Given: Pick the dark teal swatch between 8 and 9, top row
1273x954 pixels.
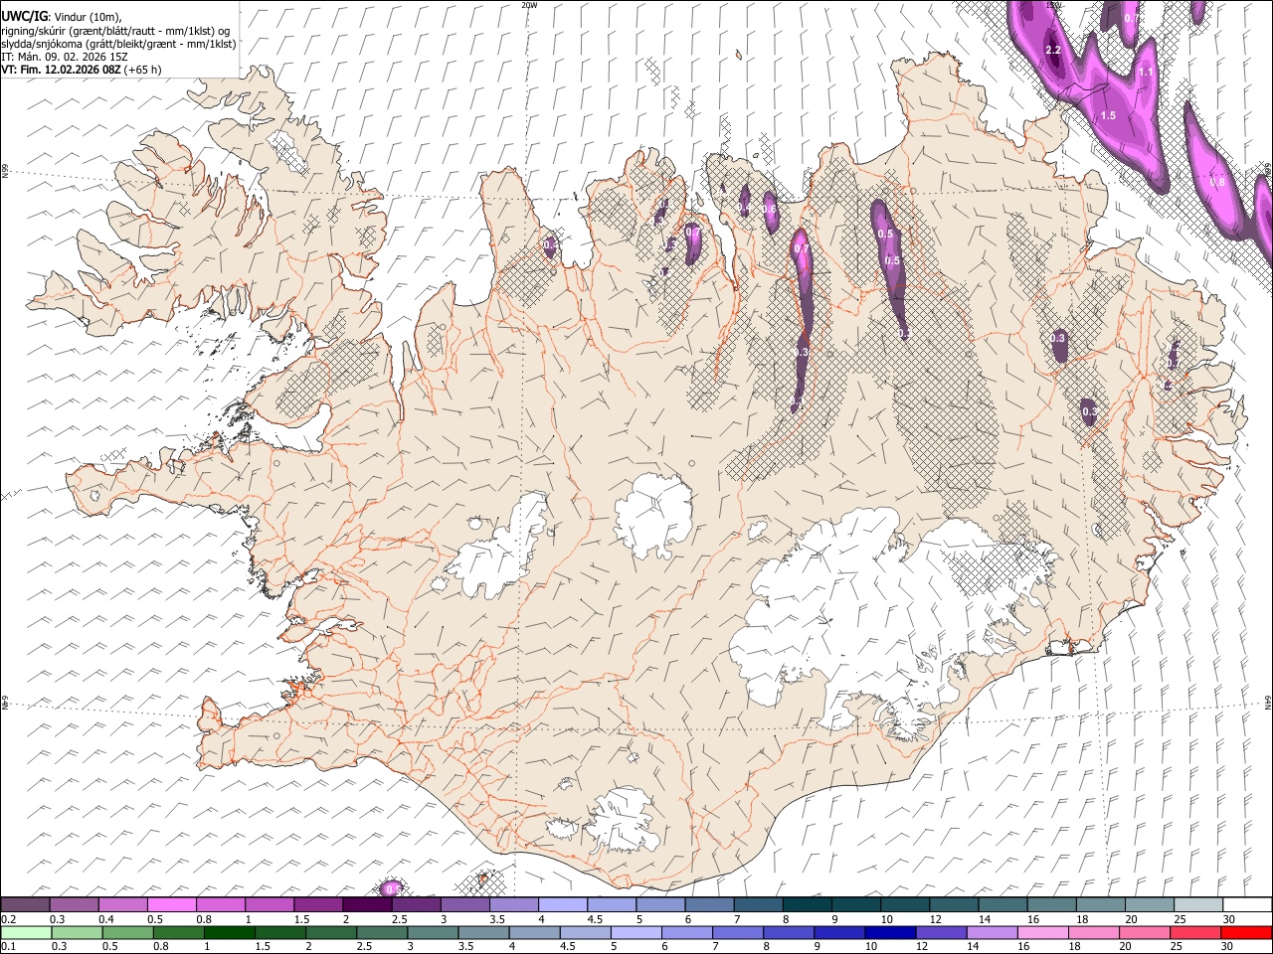Looking at the screenshot, I should (807, 905).
